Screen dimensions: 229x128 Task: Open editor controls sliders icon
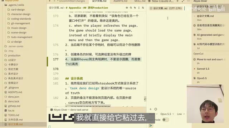(143, 8)
